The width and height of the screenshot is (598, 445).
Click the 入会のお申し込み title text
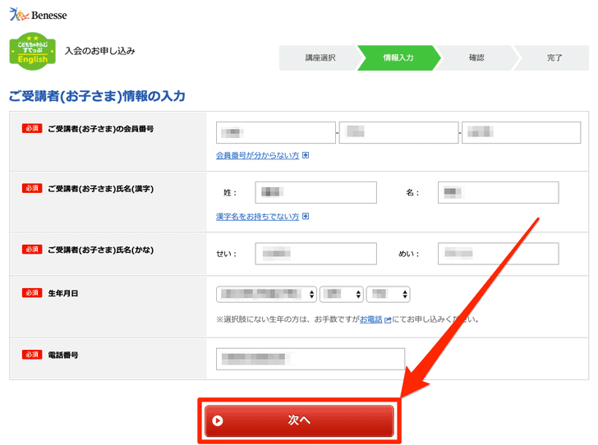pyautogui.click(x=100, y=51)
